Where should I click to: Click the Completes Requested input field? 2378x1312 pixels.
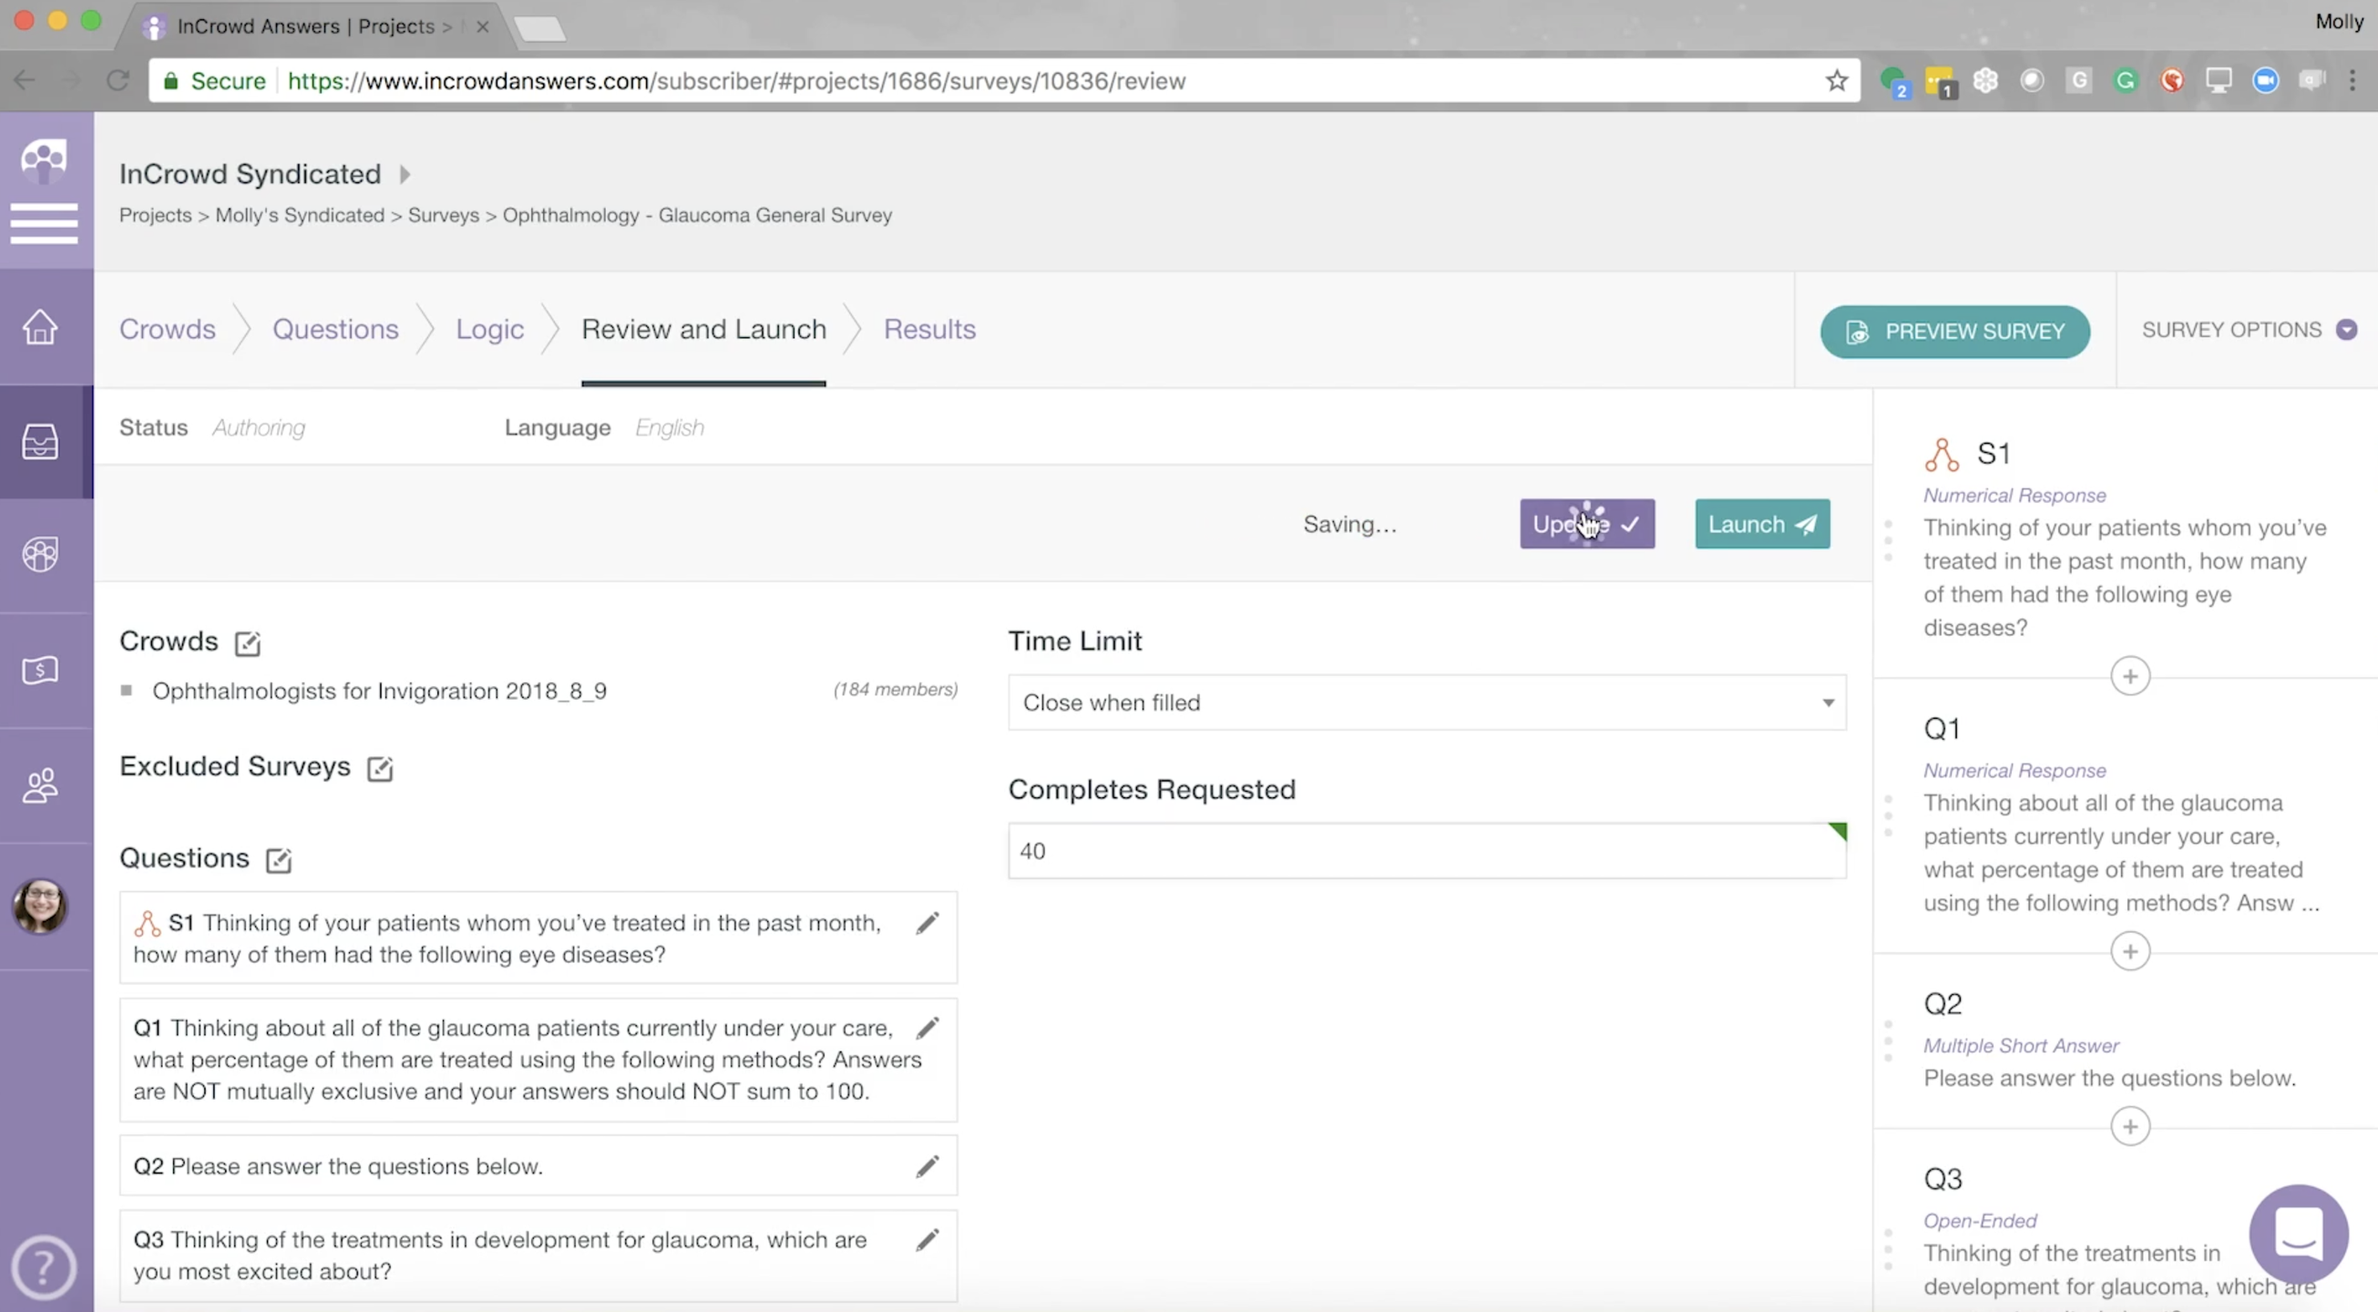(1426, 851)
